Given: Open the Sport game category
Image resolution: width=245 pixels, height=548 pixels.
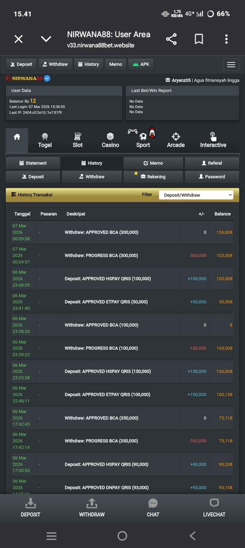Looking at the screenshot, I should click(143, 140).
